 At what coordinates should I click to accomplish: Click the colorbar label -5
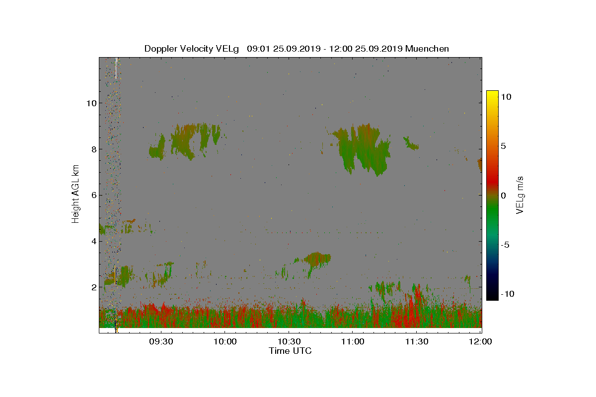pos(506,245)
